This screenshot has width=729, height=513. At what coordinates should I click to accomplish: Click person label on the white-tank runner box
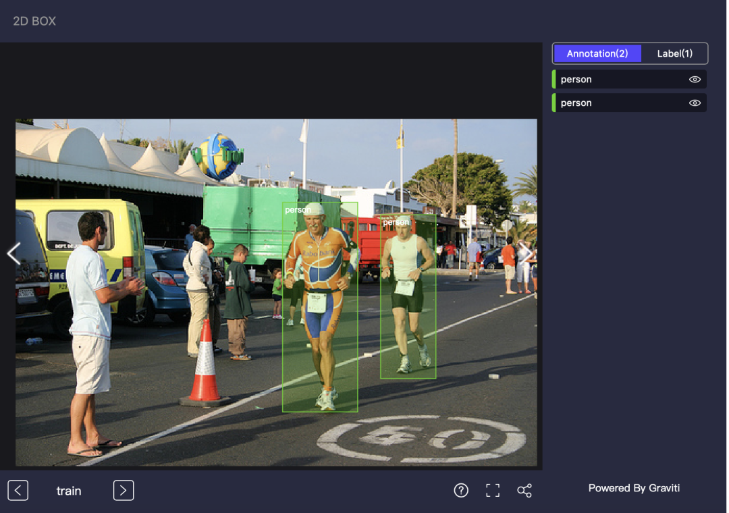(x=396, y=222)
